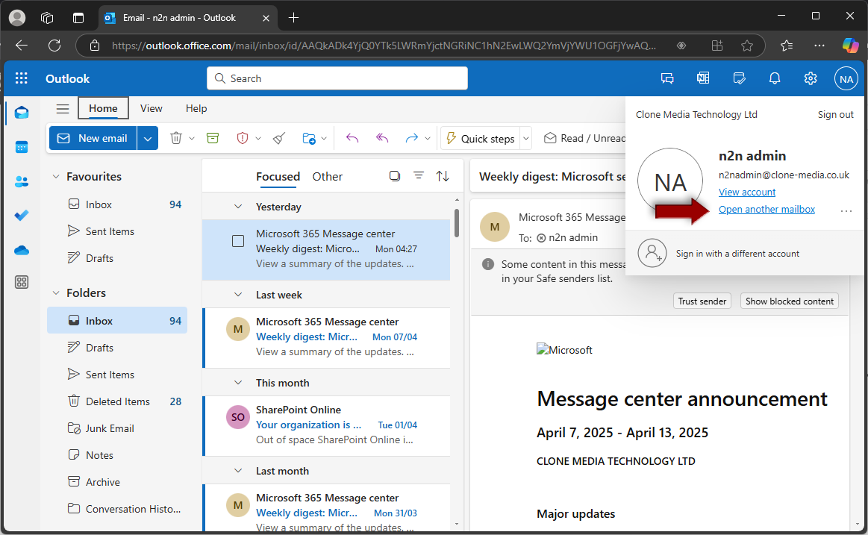
Task: Open the Delete options dropdown arrow
Action: [x=192, y=138]
